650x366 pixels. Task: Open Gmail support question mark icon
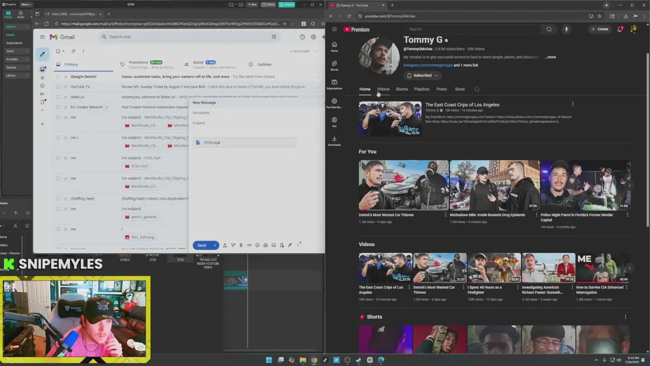(x=302, y=37)
